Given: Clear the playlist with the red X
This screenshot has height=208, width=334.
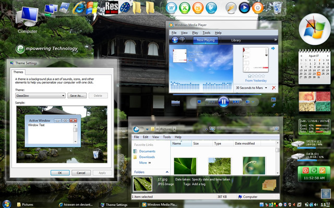Looking at the screenshot, I should click(x=274, y=88).
